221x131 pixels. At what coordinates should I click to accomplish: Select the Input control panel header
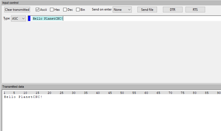[x=10, y=3]
